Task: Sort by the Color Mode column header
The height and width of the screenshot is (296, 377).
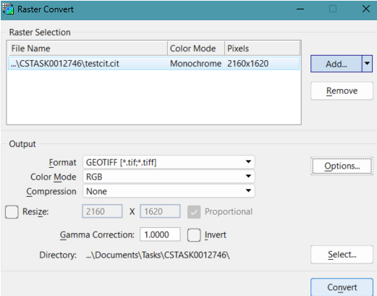Action: (x=196, y=48)
